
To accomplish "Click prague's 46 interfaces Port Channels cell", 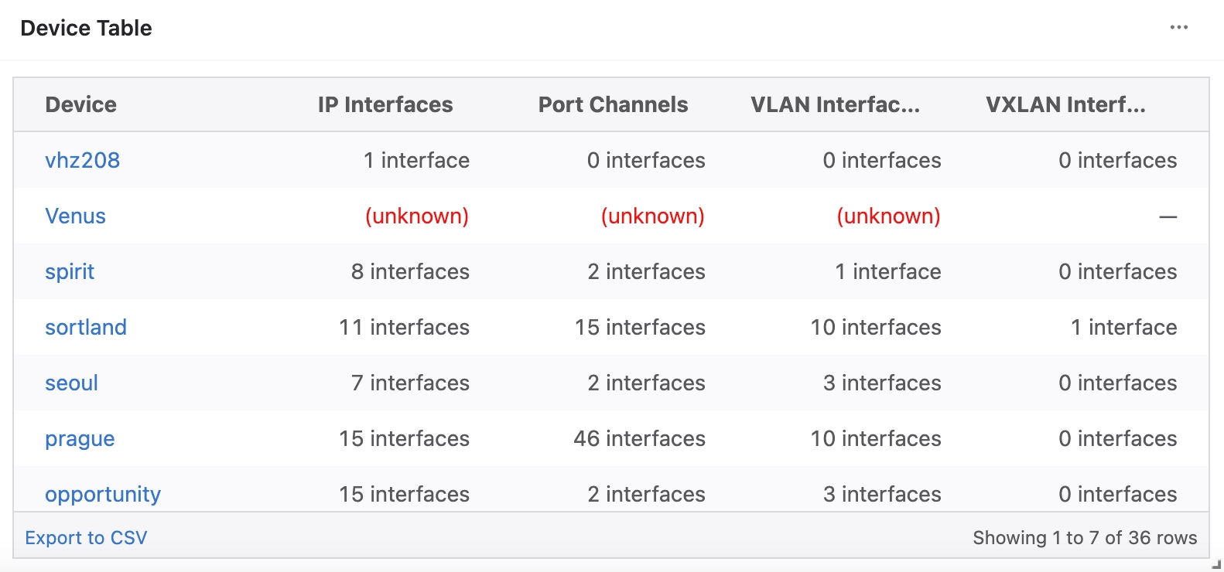I will [639, 438].
